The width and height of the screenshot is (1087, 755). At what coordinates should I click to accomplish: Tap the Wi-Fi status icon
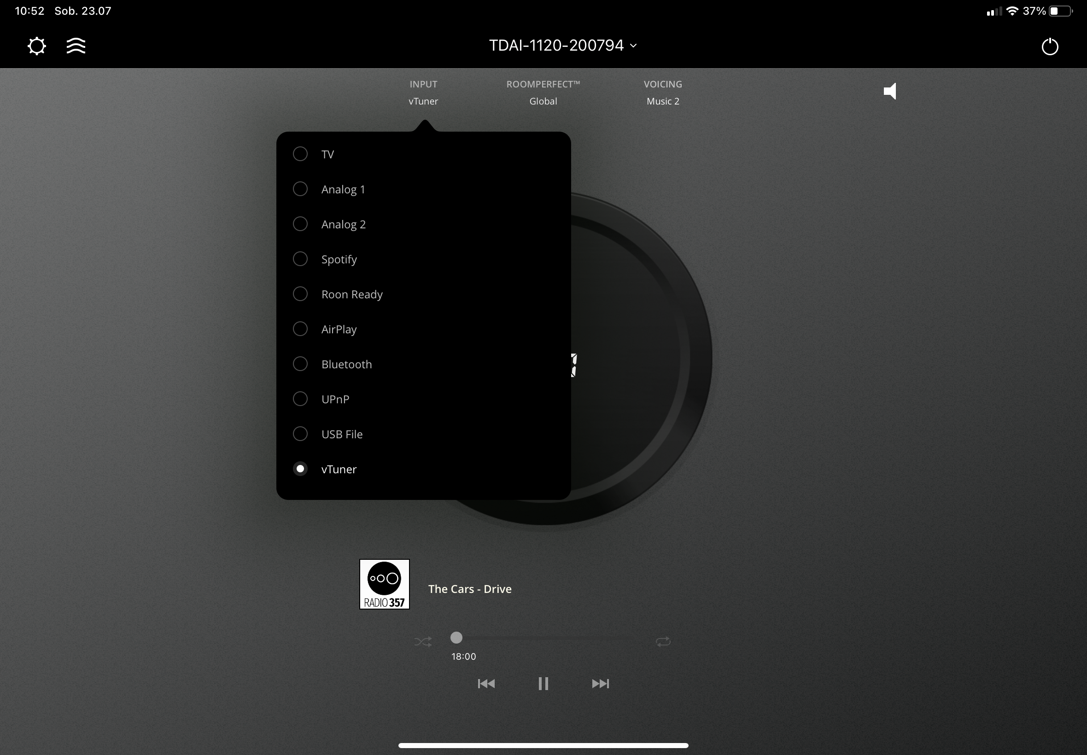tap(1012, 11)
